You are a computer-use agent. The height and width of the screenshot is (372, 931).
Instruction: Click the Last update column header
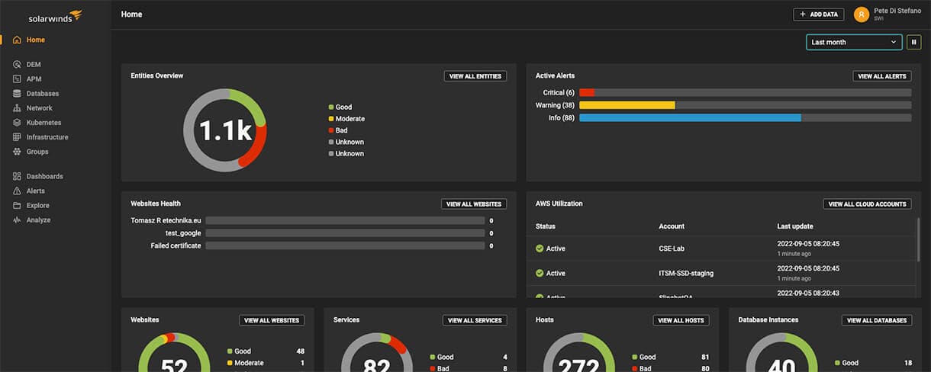click(795, 226)
